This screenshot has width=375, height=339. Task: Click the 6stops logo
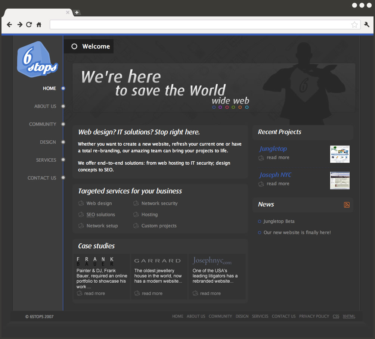[x=37, y=60]
